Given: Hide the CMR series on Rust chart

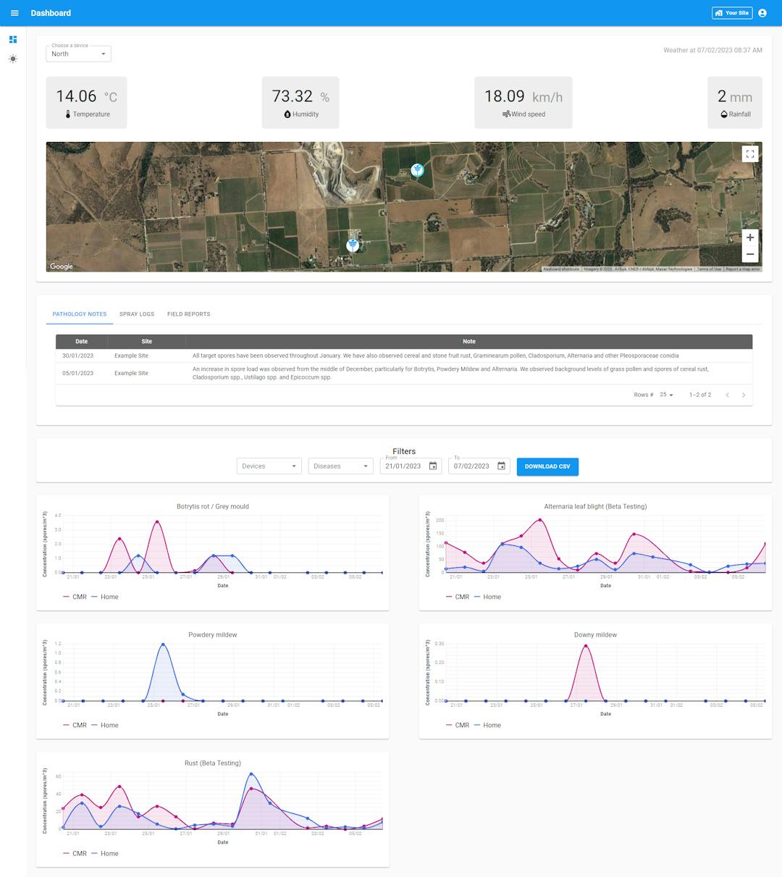Looking at the screenshot, I should click(75, 853).
